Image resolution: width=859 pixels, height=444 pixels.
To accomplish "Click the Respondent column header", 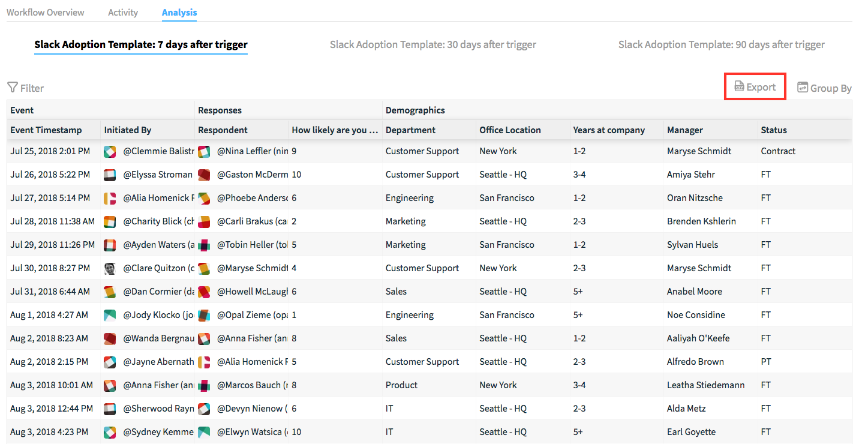I will 223,130.
